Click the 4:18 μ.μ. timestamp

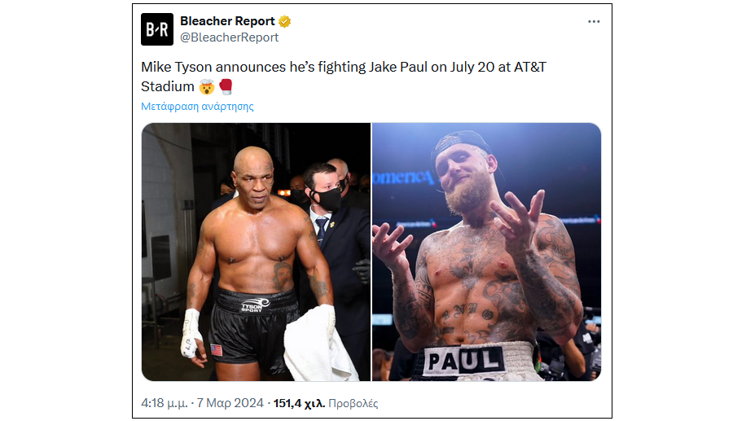(x=165, y=403)
